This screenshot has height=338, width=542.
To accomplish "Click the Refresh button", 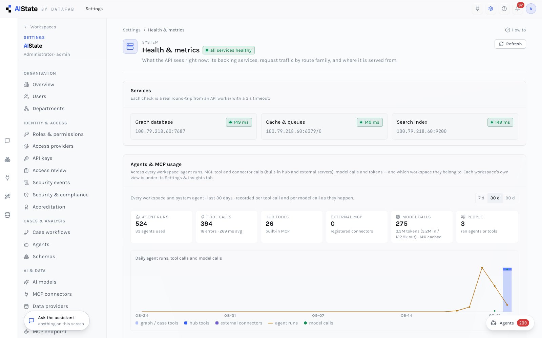I will pyautogui.click(x=510, y=44).
